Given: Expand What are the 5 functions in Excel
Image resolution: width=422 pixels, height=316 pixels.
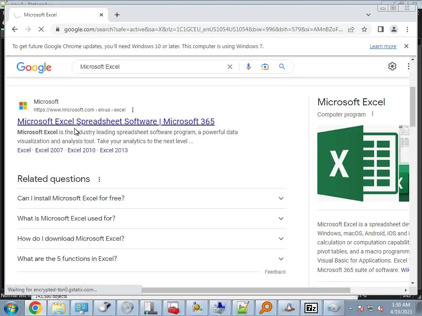Looking at the screenshot, I should [x=152, y=259].
